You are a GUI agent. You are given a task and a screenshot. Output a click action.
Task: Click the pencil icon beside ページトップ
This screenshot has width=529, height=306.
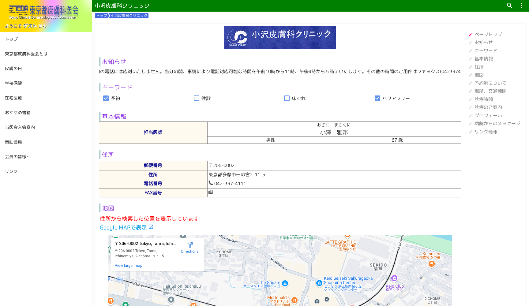pos(471,34)
